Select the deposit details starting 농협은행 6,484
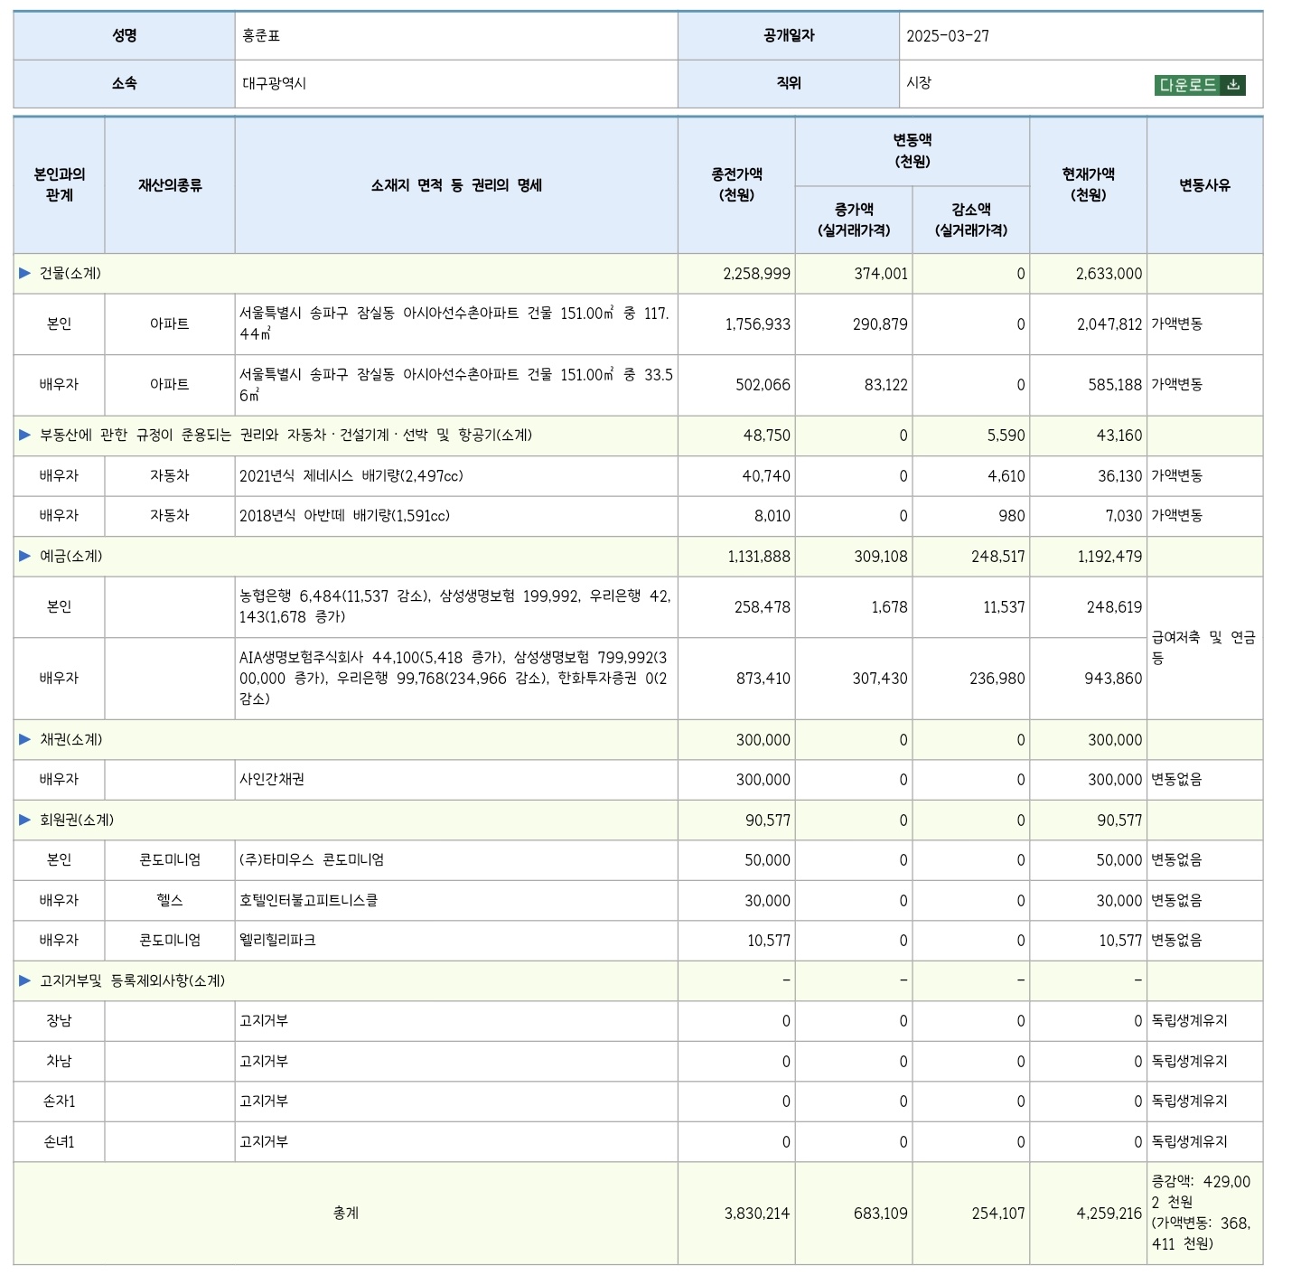 click(455, 606)
